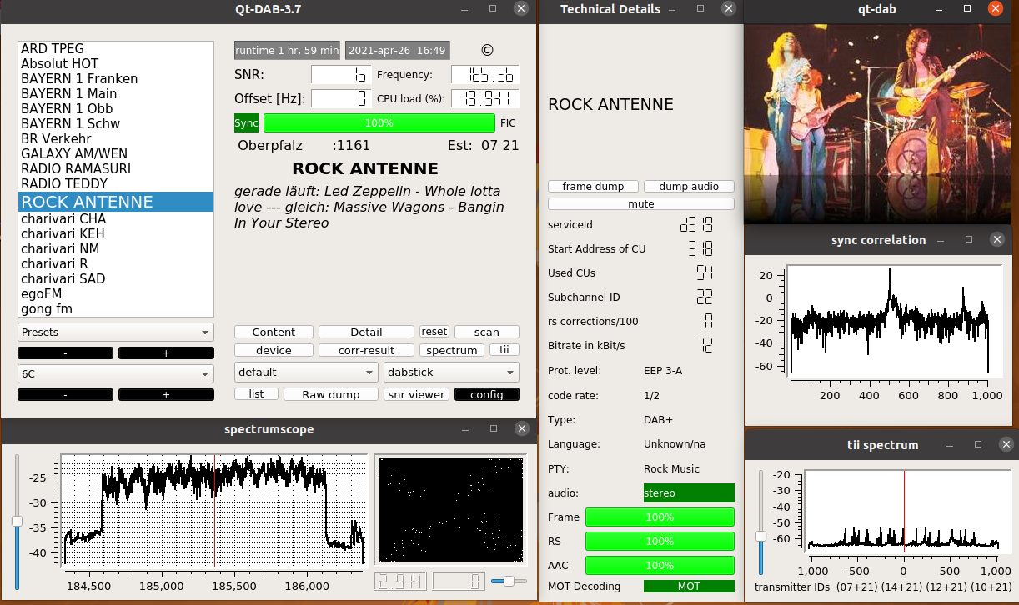The width and height of the screenshot is (1019, 605).
Task: Click the device button
Action: click(274, 350)
